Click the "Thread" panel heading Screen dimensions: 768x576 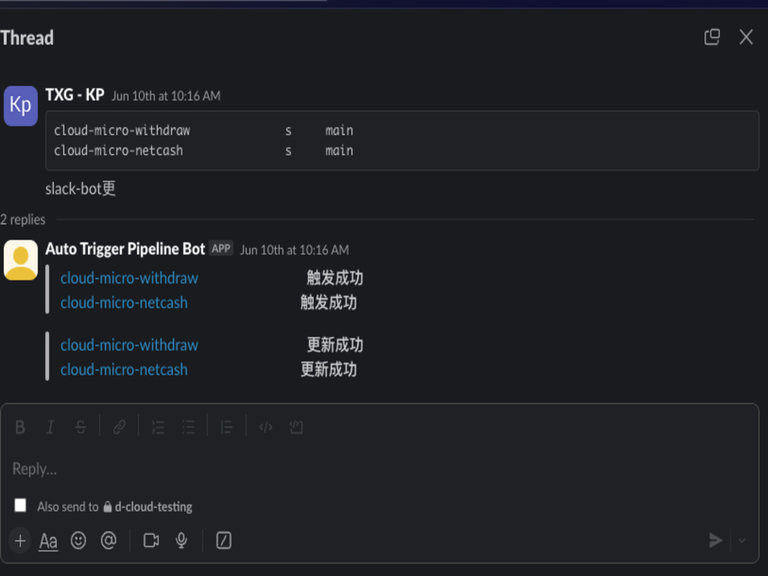pyautogui.click(x=27, y=38)
